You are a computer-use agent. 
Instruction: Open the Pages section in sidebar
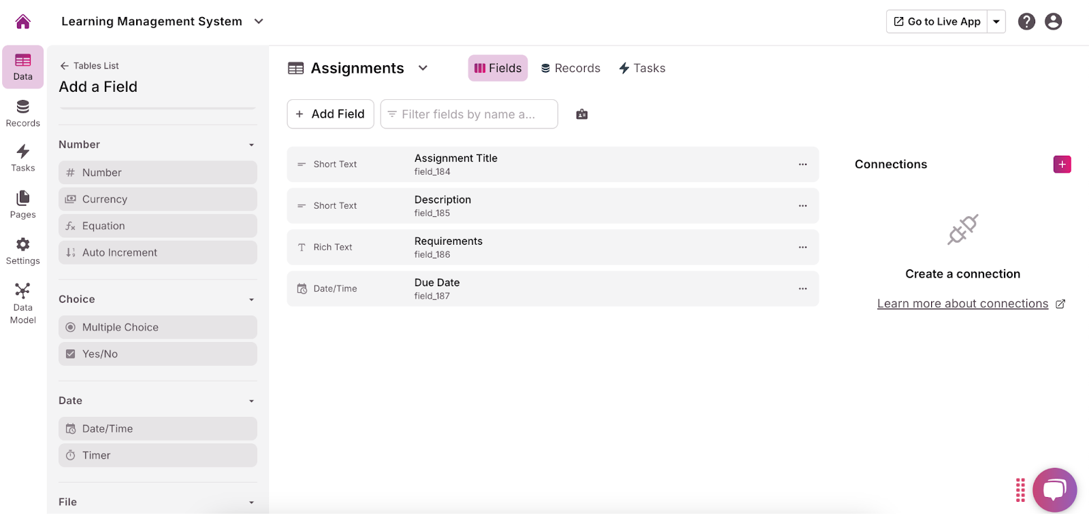[23, 204]
